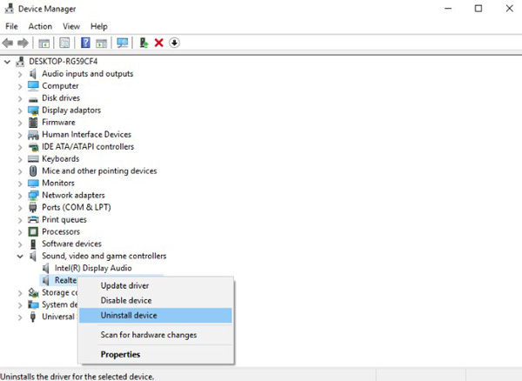Viewport: 522px width, 381px height.
Task: Choose Scan for hardware changes menu entry
Action: pos(155,335)
